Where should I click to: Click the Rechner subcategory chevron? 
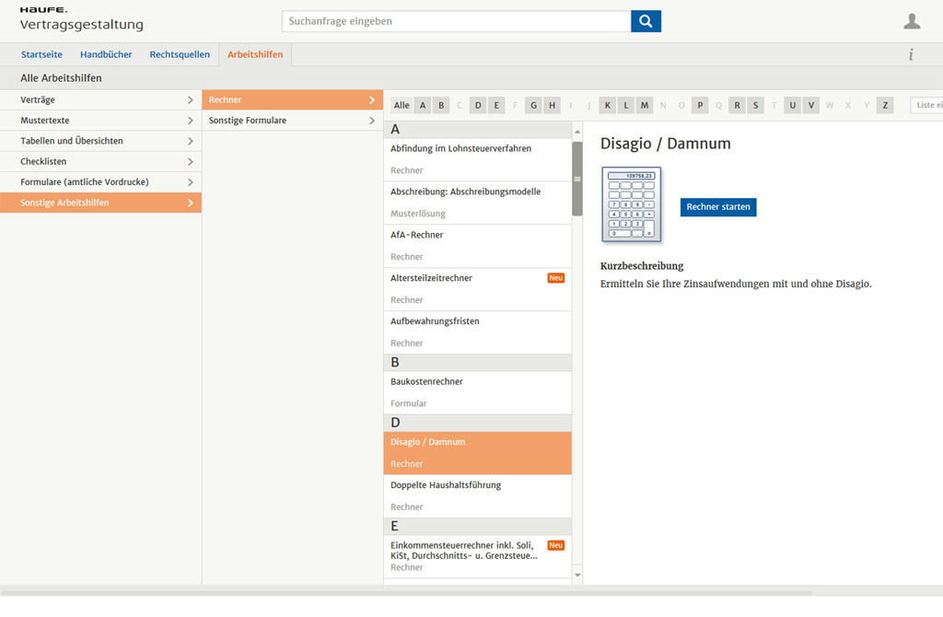(372, 99)
